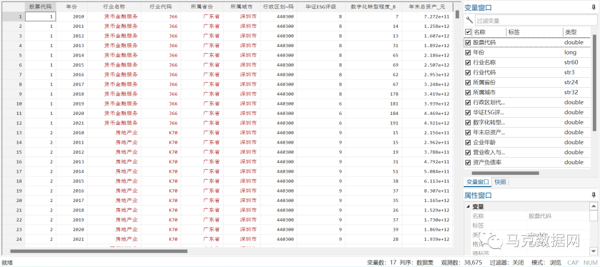Uncheck the 年份 variable checkbox

pos(468,52)
